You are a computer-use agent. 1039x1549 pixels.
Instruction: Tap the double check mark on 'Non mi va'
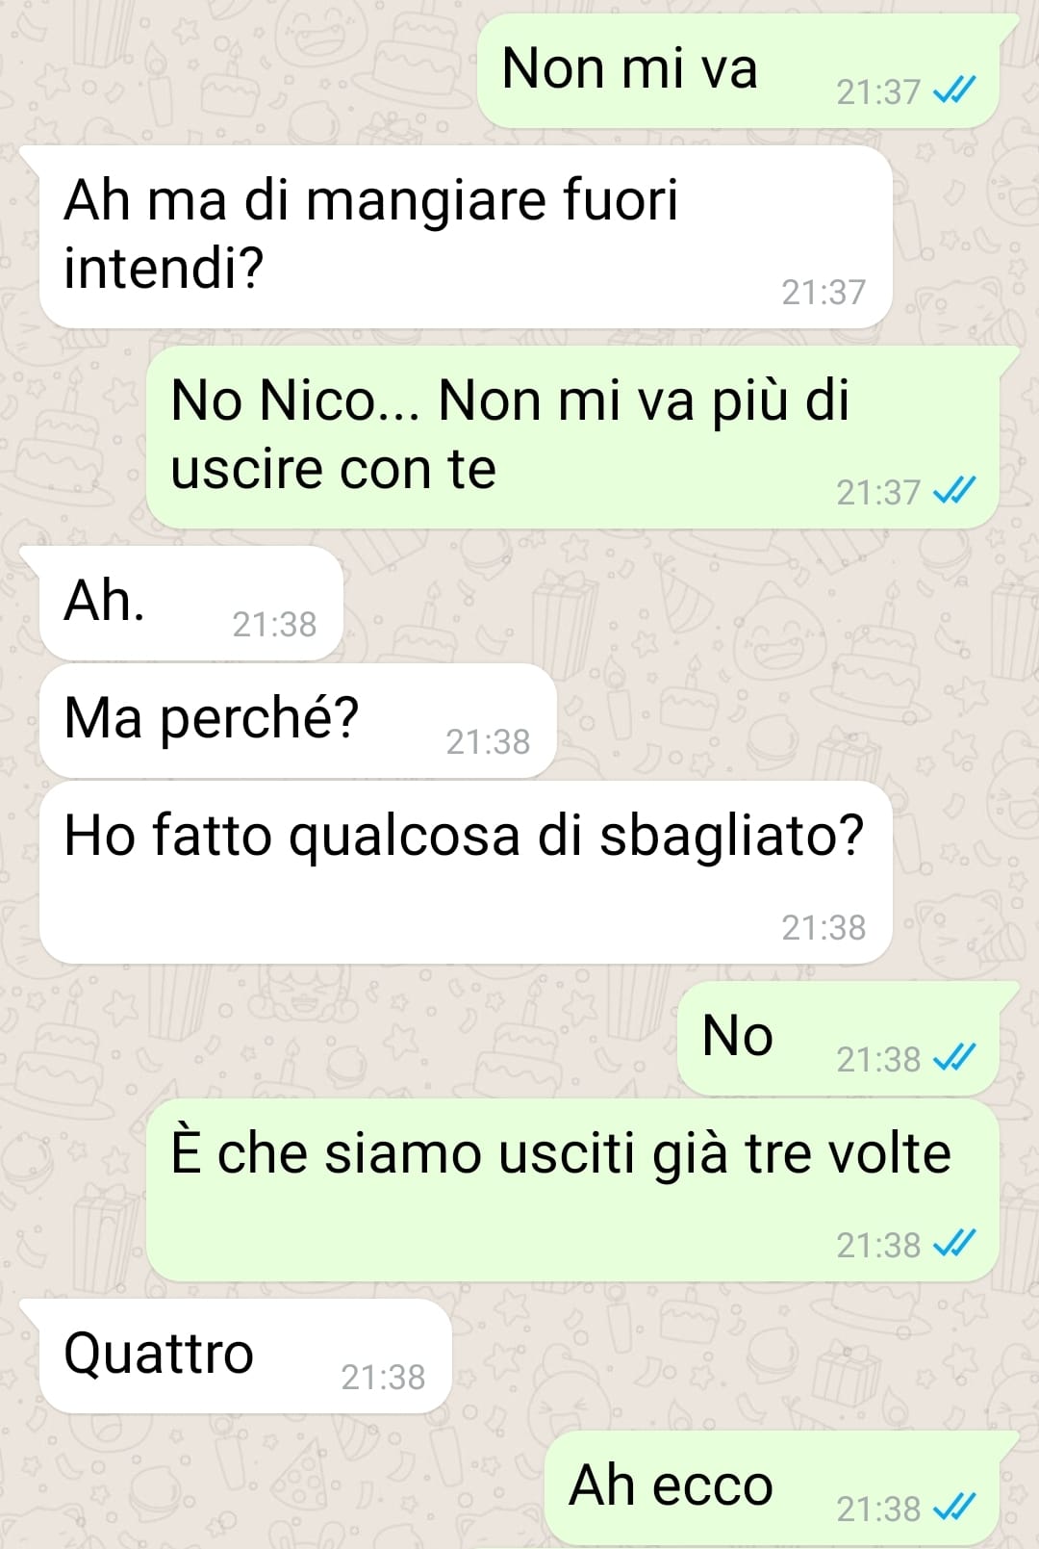pos(954,90)
